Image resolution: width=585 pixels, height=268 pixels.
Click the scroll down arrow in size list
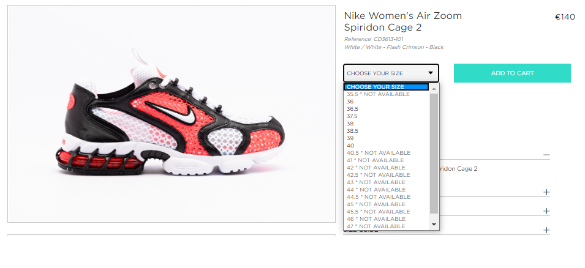[434, 225]
